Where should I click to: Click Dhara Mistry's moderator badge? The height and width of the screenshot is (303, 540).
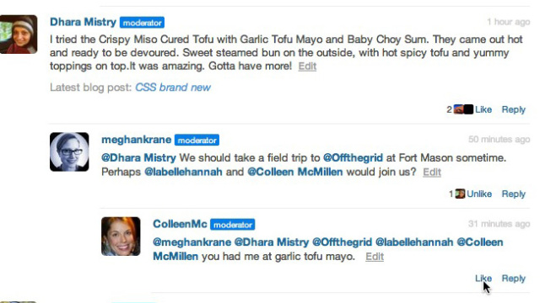pyautogui.click(x=142, y=23)
